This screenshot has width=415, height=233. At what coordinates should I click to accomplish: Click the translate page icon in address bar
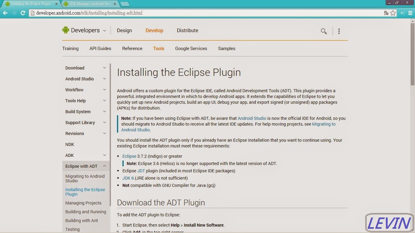point(386,13)
